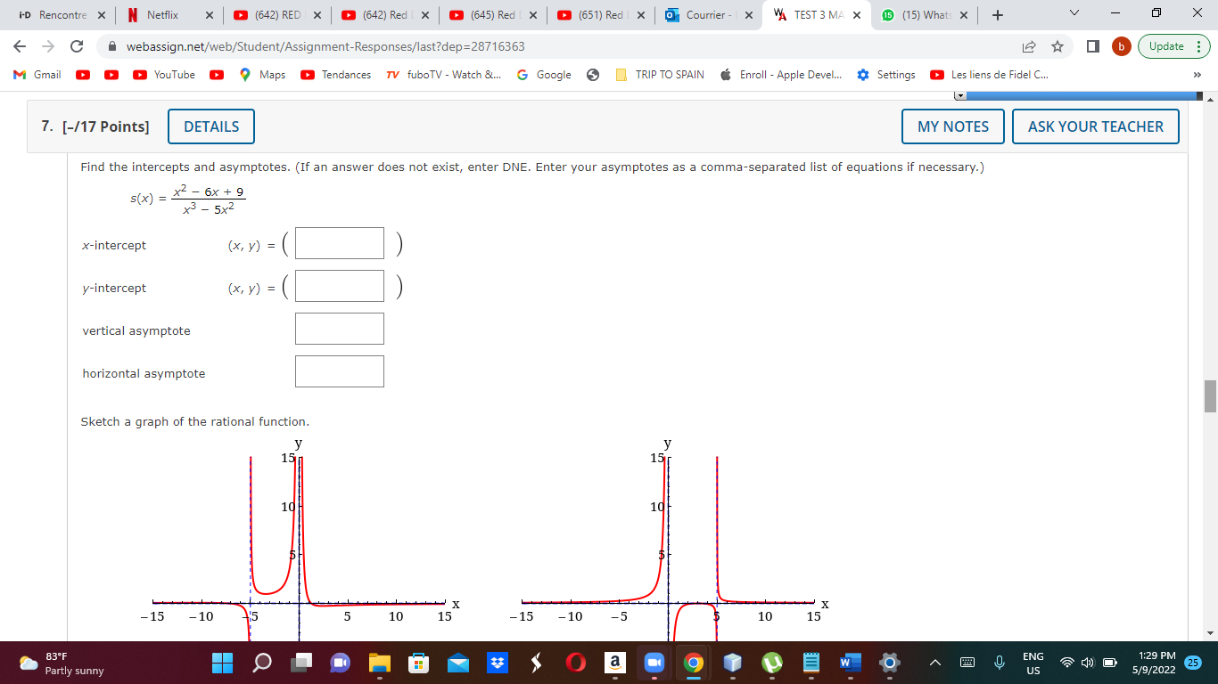Image resolution: width=1218 pixels, height=684 pixels.
Task: Click the ASK YOUR TEACHER button
Action: click(1095, 126)
